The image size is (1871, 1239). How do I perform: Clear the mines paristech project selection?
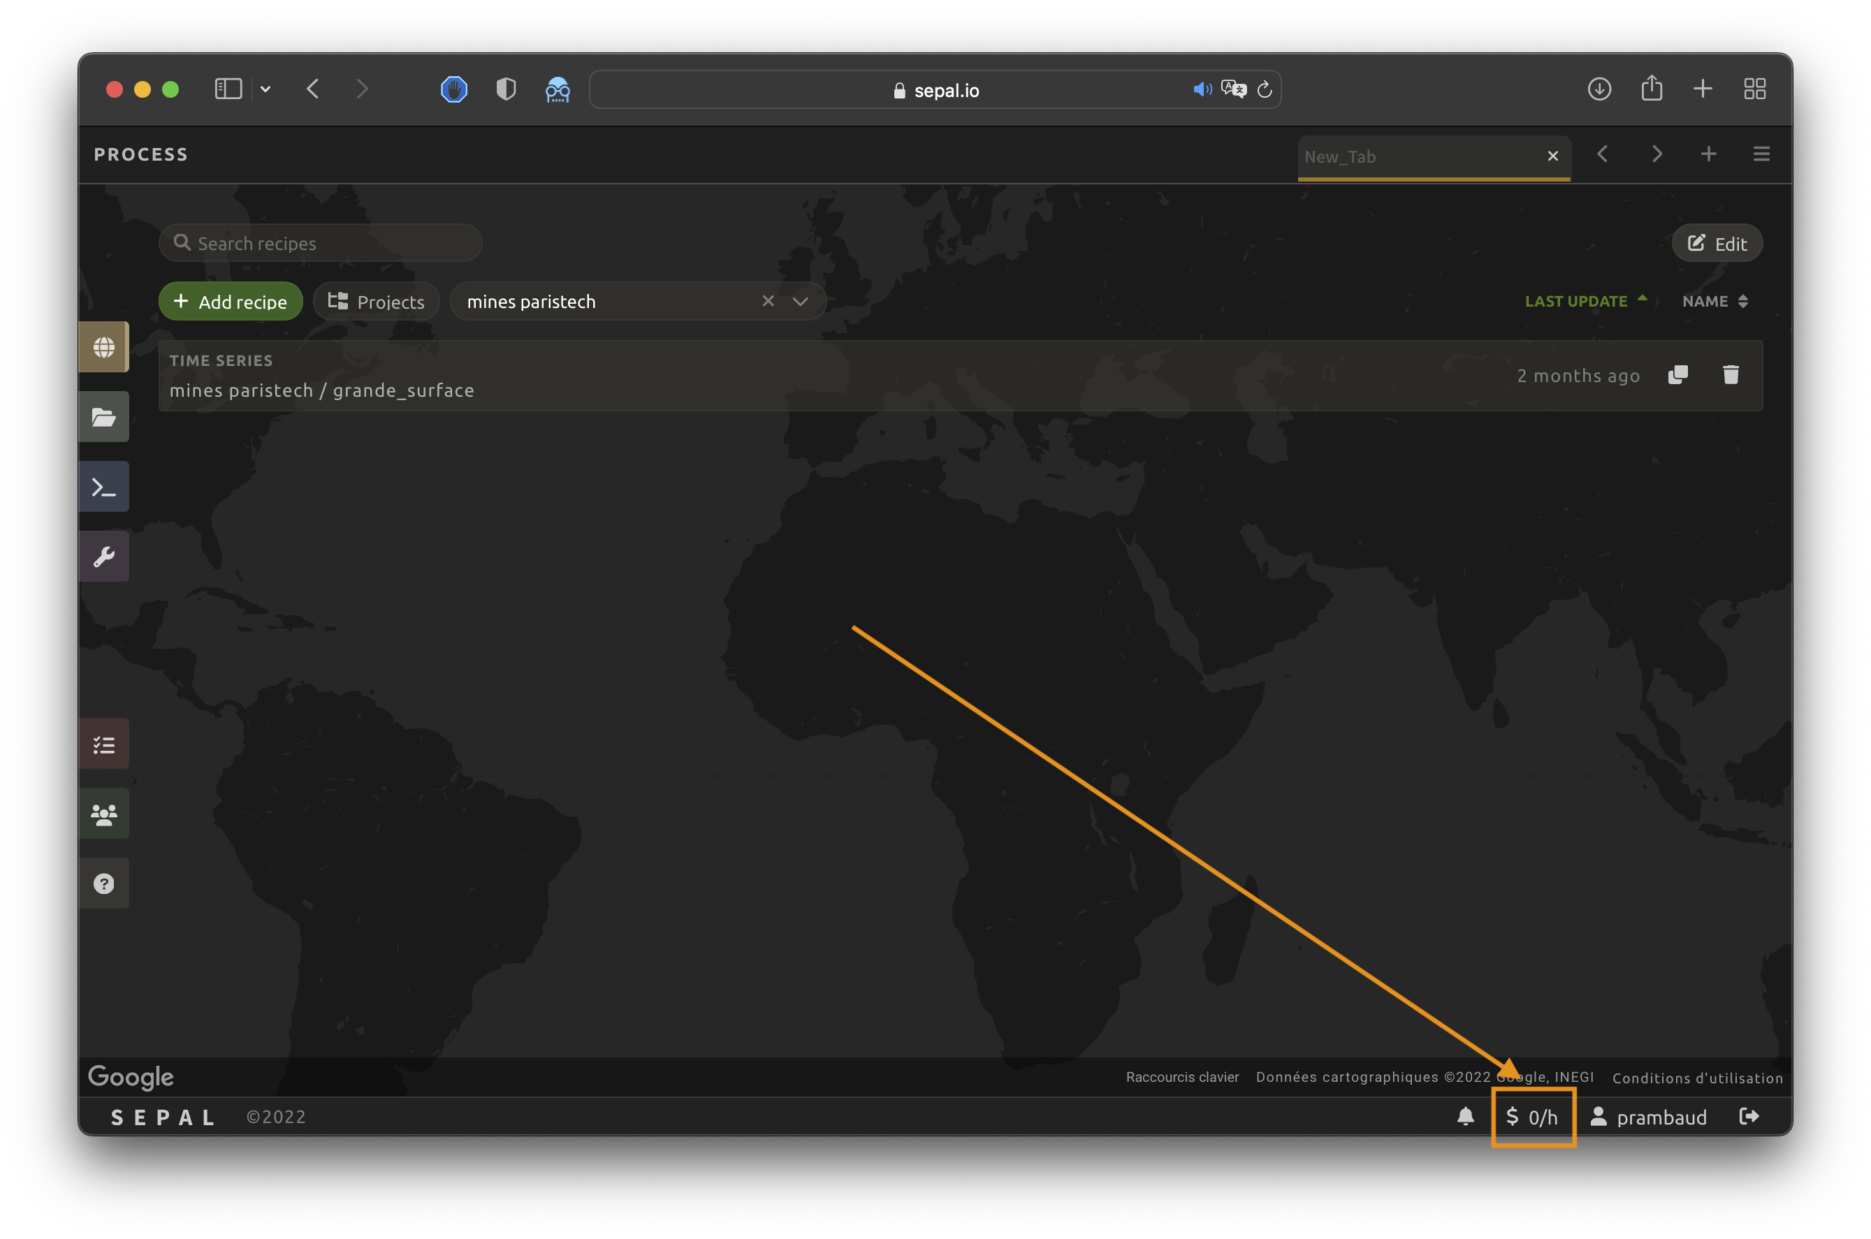(768, 301)
